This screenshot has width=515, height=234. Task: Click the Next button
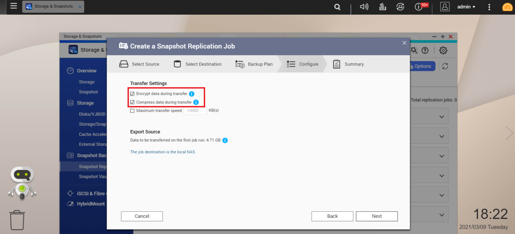pyautogui.click(x=377, y=216)
